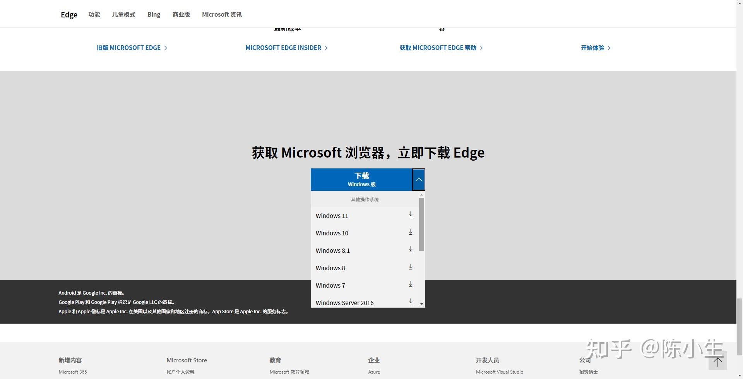Open the Azure link in footer
743x379 pixels.
pyautogui.click(x=374, y=372)
